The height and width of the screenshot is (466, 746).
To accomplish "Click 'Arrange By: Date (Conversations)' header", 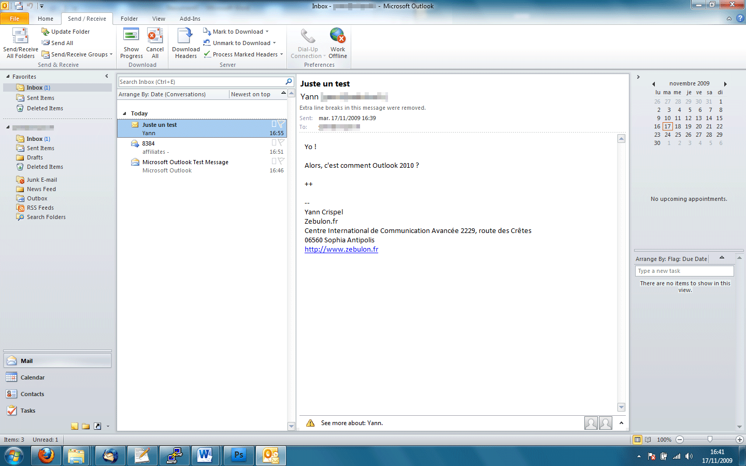I will coord(162,94).
